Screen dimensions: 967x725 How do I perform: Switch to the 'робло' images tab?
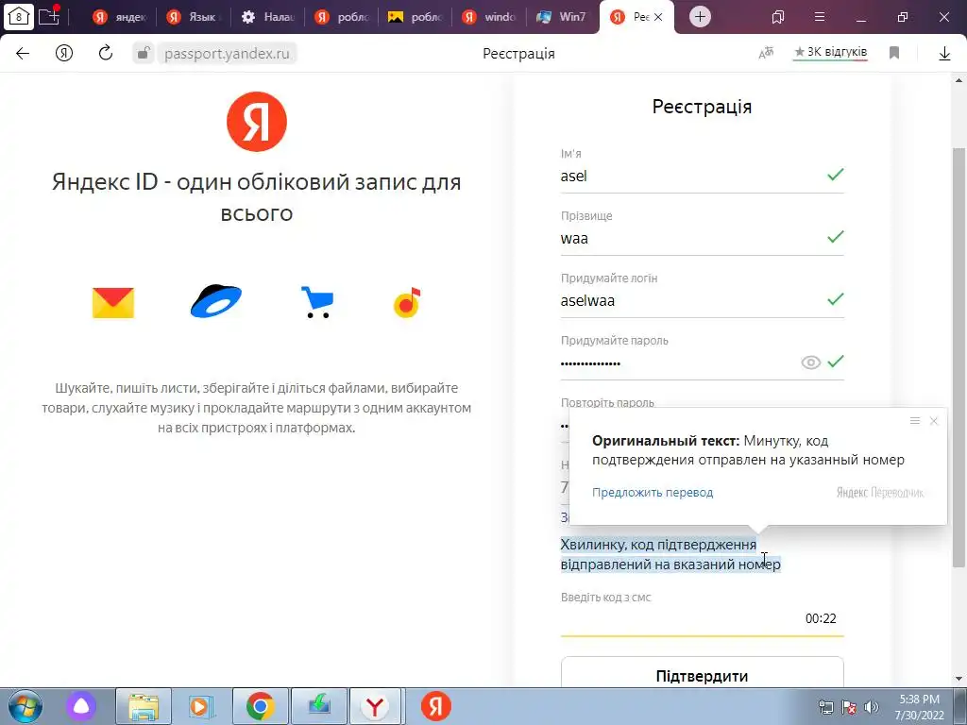coord(416,17)
